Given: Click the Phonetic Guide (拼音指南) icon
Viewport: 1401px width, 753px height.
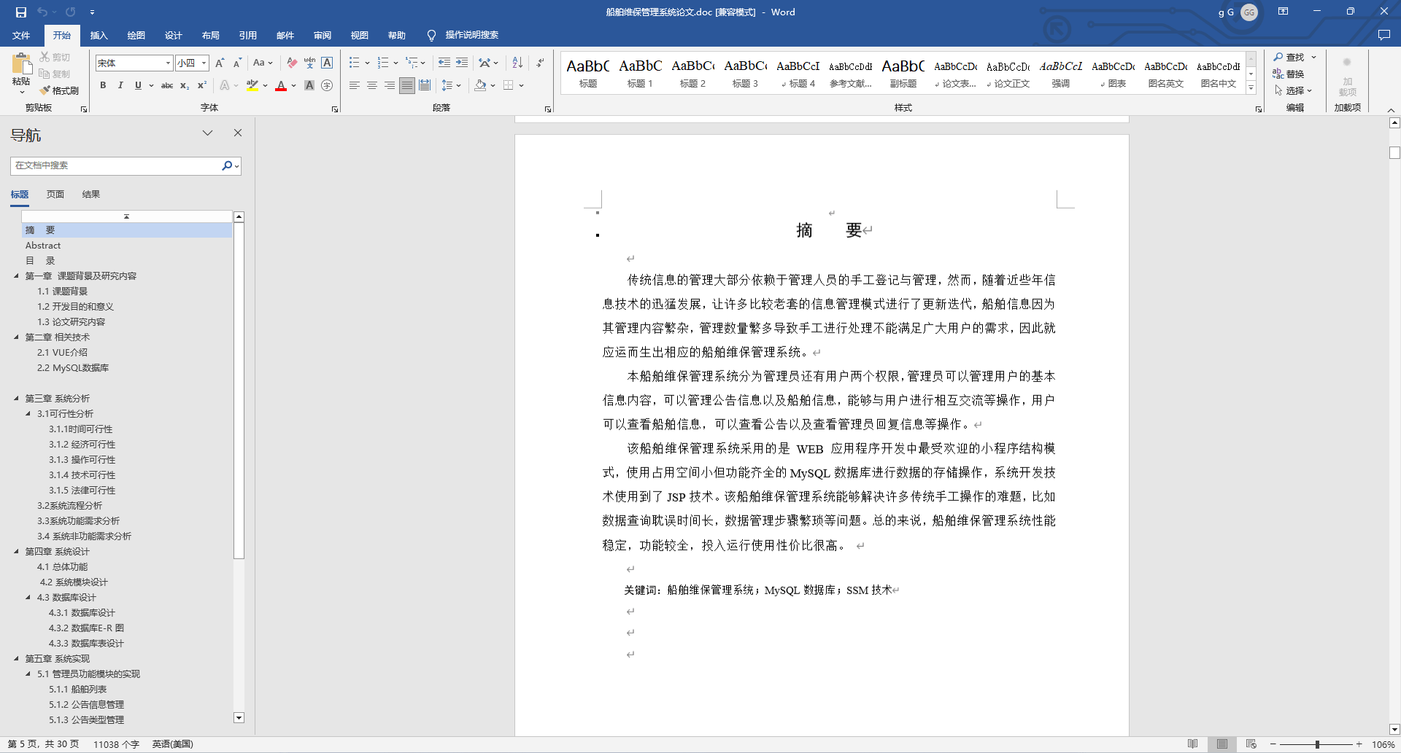Looking at the screenshot, I should click(309, 63).
